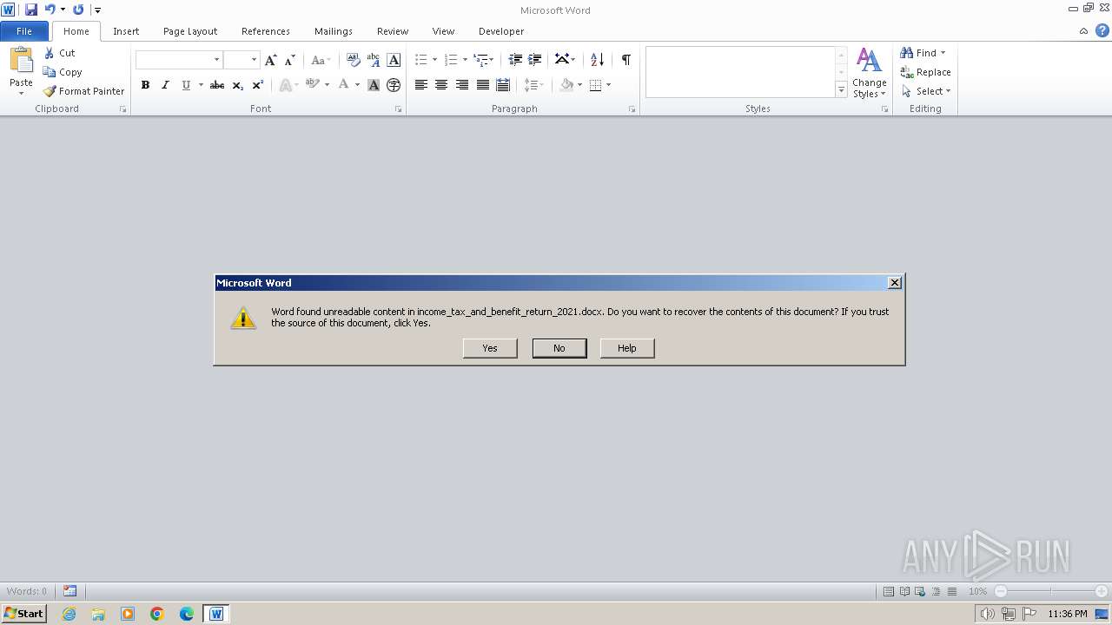The height and width of the screenshot is (625, 1112).
Task: Click the Decrease Indent icon
Action: [515, 60]
